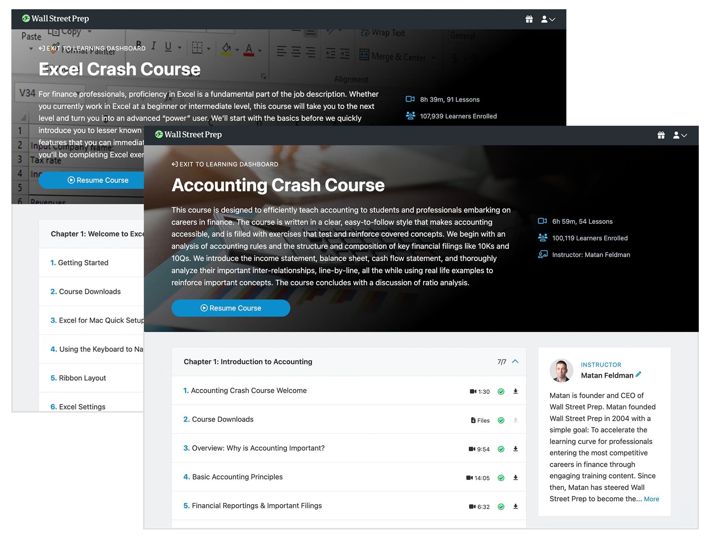713x539 pixels.
Task: Toggle completion checkmark for Course Downloads
Action: [501, 420]
